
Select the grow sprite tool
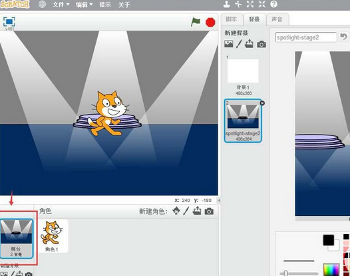pos(250,4)
